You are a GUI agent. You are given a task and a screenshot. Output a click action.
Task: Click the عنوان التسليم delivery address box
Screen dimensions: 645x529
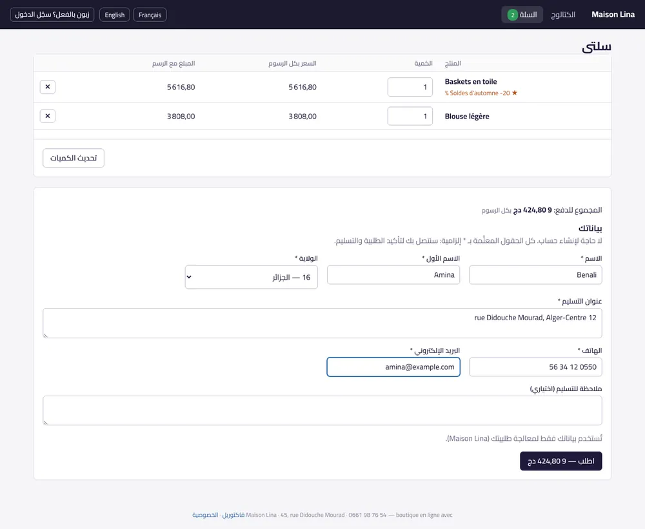[x=322, y=323]
